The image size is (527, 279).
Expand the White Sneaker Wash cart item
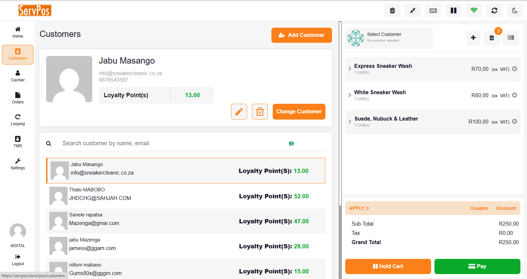[350, 95]
